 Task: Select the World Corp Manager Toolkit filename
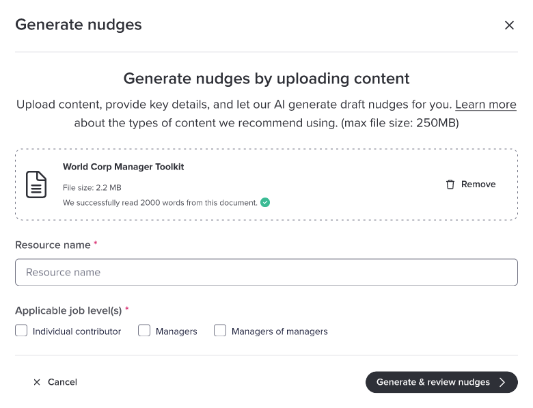123,167
